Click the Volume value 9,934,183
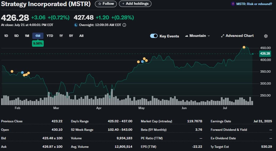The width and height of the screenshot is (276, 151). tap(125, 138)
